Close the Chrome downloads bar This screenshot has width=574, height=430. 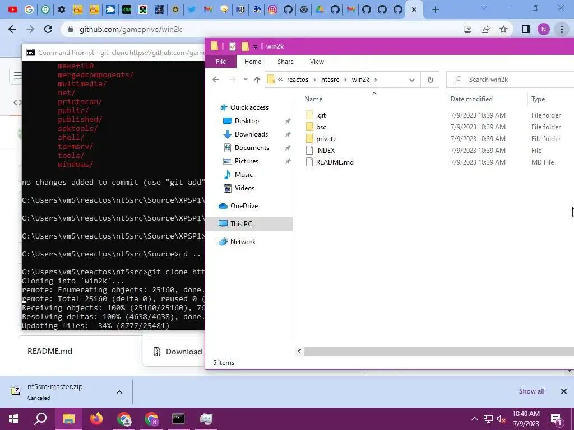tap(564, 391)
